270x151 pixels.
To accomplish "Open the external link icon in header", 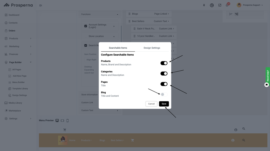I will pos(220,5).
